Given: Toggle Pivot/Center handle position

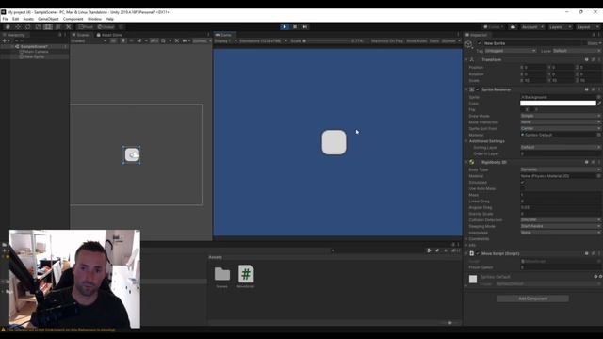Looking at the screenshot, I should pyautogui.click(x=86, y=27).
